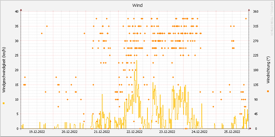Click the left axis value 25
Screen dimensions: 275x137
16,55
